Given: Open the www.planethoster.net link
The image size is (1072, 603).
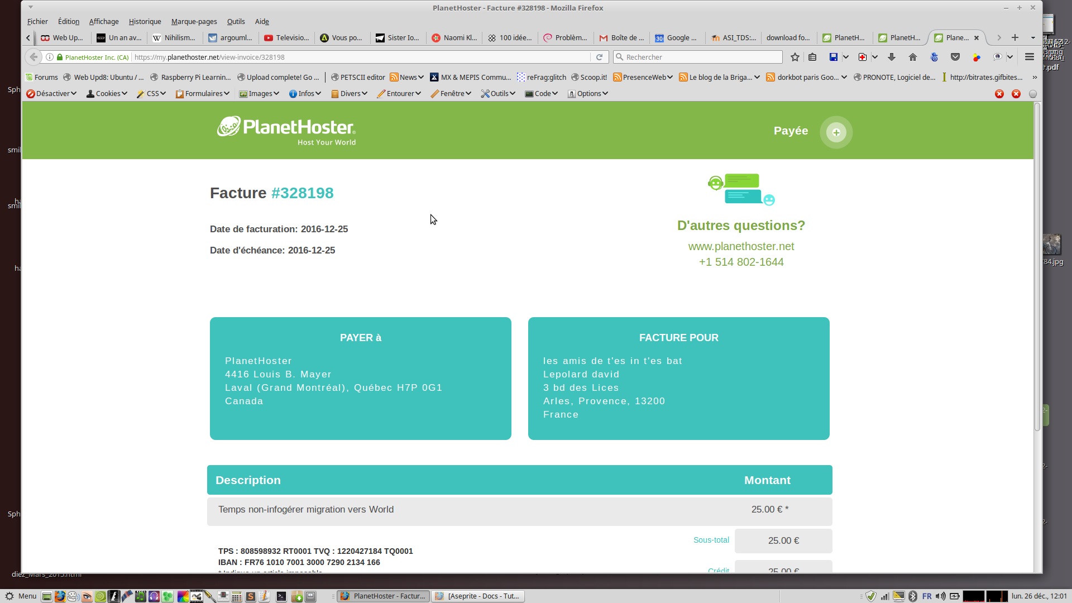Looking at the screenshot, I should (x=741, y=246).
